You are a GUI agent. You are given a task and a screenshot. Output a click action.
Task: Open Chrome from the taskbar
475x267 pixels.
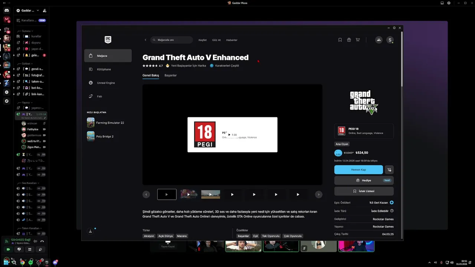coord(22,262)
